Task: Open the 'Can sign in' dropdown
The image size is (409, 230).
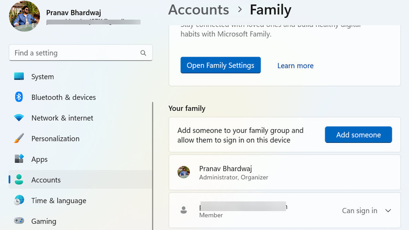Action: [359, 211]
